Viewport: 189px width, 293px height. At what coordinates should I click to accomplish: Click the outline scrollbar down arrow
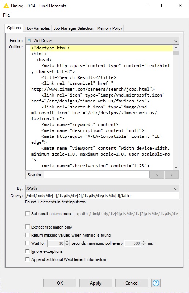(x=176, y=167)
